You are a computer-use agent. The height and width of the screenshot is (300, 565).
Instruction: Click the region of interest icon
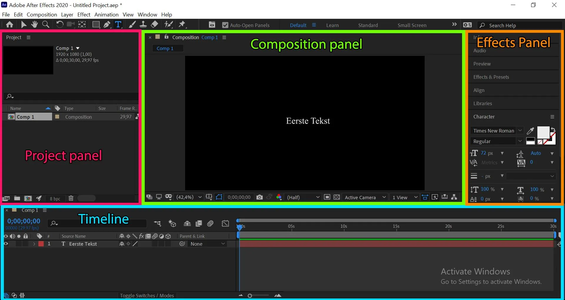pyautogui.click(x=327, y=197)
